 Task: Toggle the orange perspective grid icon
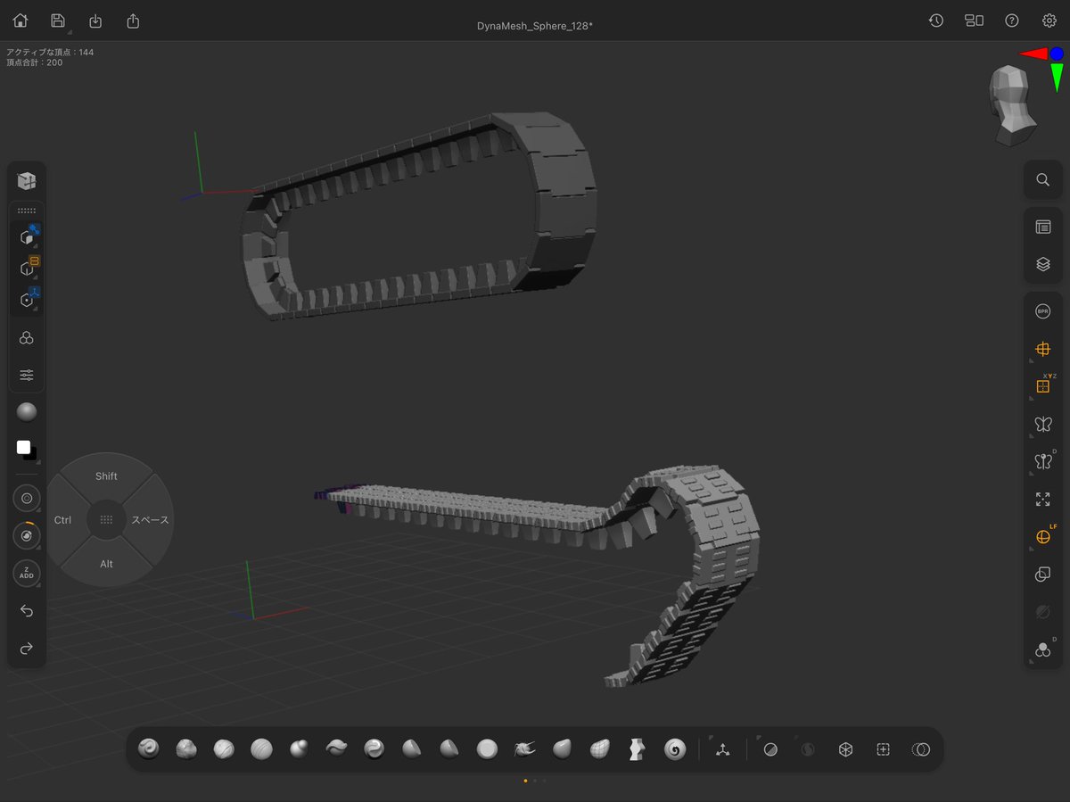(x=1042, y=349)
